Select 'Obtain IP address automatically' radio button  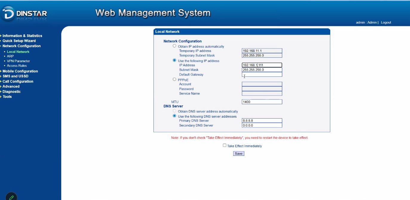pos(174,46)
